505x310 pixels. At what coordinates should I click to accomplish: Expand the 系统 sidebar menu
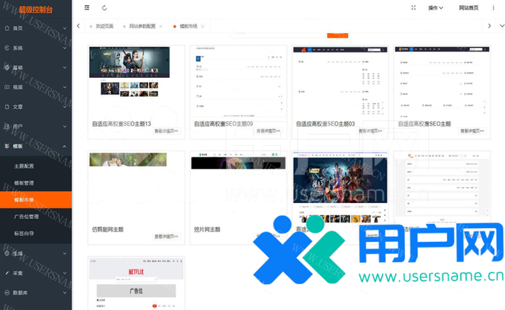35,48
